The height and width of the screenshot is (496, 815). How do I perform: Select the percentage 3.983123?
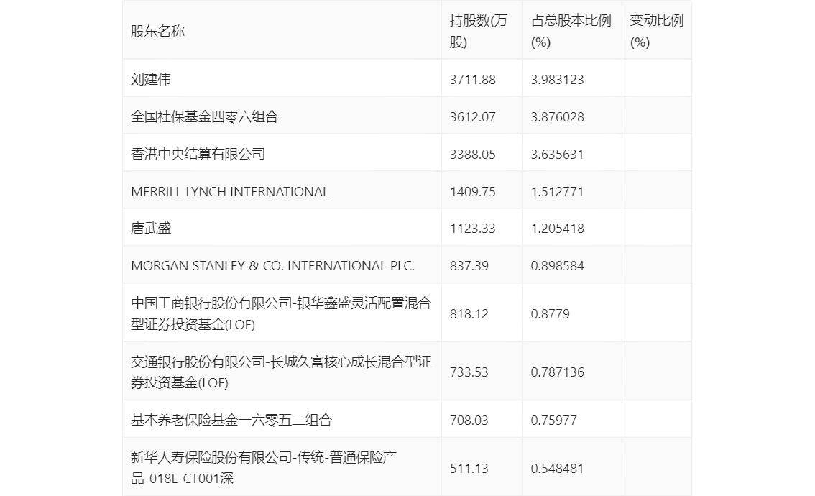pyautogui.click(x=557, y=80)
